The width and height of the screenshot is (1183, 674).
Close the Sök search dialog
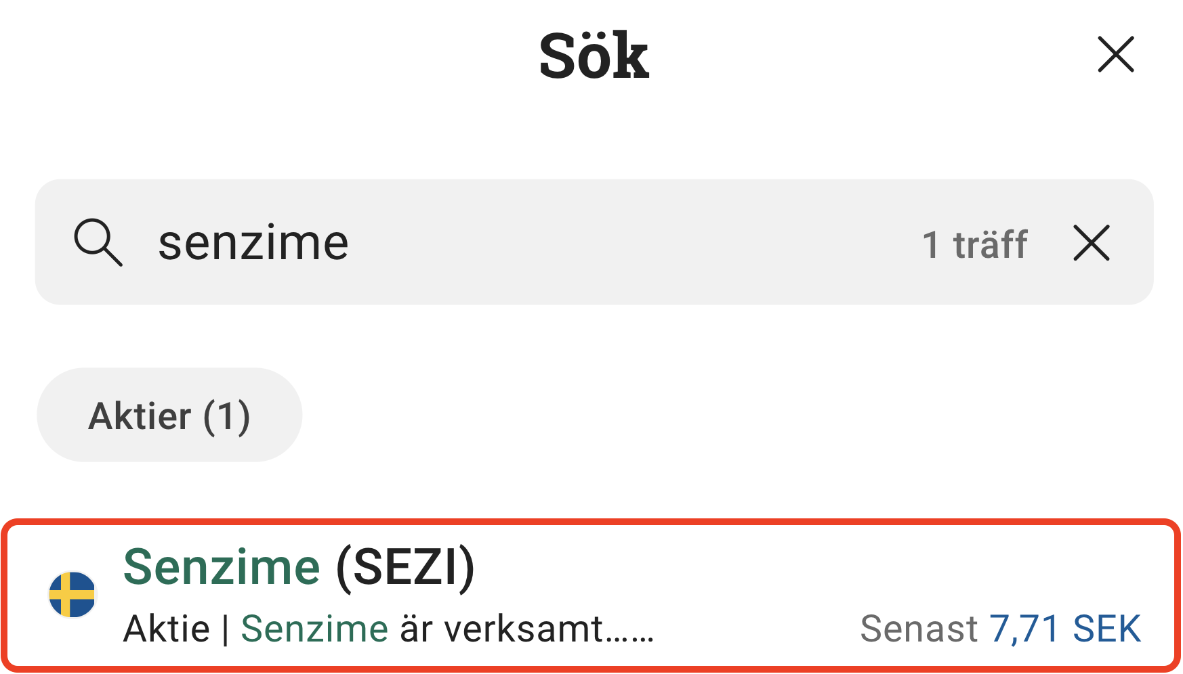[x=1115, y=54]
